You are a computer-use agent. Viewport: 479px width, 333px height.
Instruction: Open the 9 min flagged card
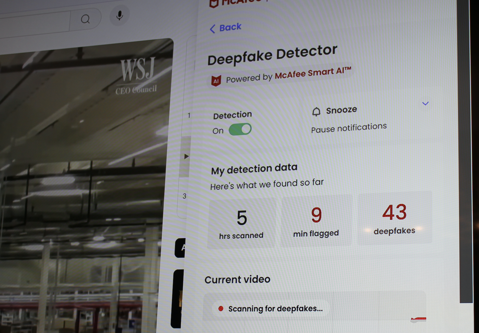316,220
